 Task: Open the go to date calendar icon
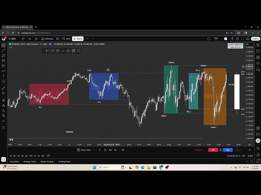click(x=48, y=156)
